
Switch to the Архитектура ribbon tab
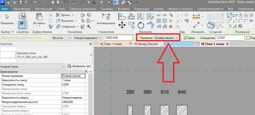[22, 9]
